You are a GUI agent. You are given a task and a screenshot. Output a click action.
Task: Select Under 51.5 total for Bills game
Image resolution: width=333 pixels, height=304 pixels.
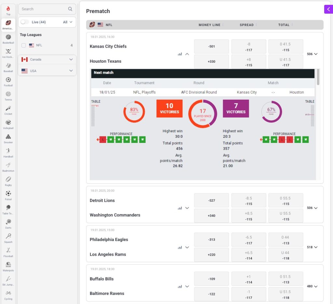click(286, 295)
